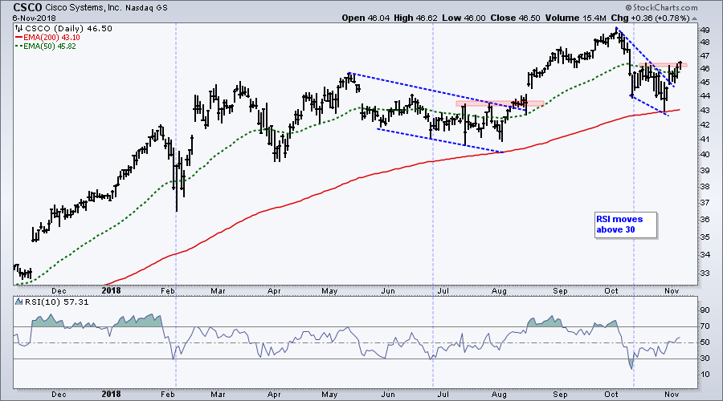
Task: Click the 'CSCO (Daily) 46.50' legend entry
Action: 68,29
